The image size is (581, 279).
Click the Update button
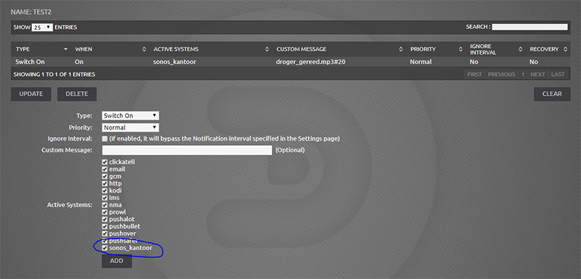coord(31,94)
